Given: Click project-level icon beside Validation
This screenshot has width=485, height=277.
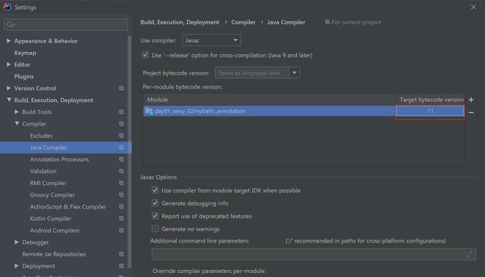Looking at the screenshot, I should pyautogui.click(x=121, y=171).
